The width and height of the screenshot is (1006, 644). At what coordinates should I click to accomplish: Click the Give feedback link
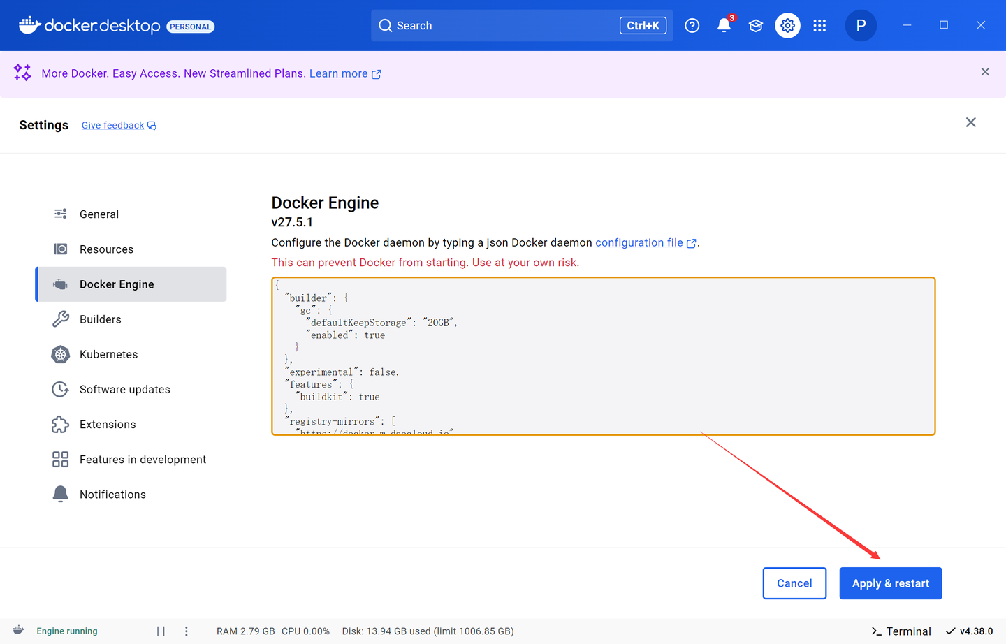point(113,125)
